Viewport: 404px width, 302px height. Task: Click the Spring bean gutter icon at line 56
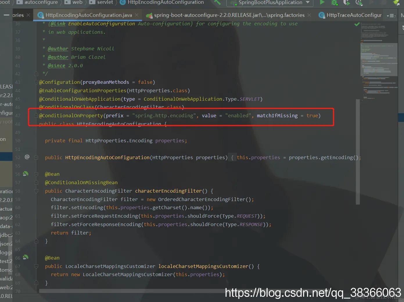26,174
